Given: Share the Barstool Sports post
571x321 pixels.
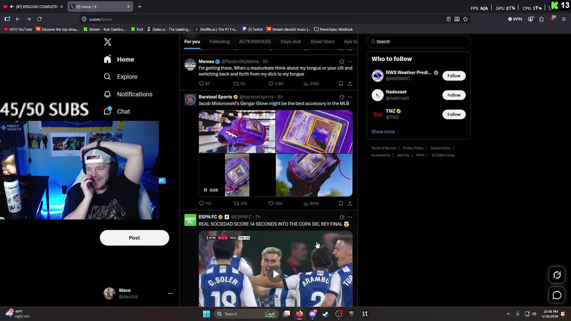Looking at the screenshot, I should (x=350, y=203).
